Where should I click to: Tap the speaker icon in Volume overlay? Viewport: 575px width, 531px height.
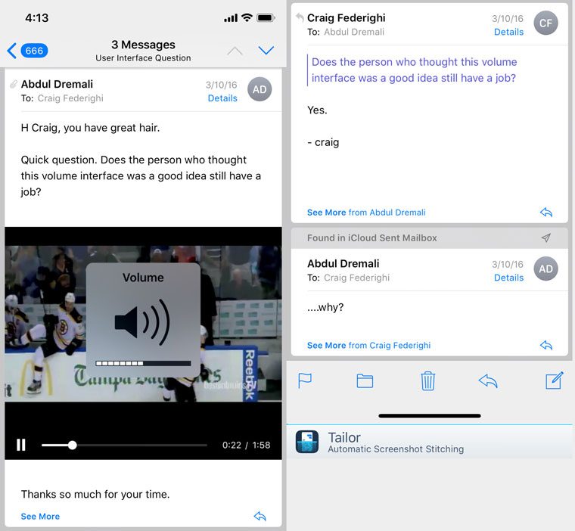point(142,322)
